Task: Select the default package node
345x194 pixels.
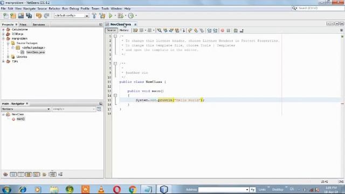Action: point(33,48)
